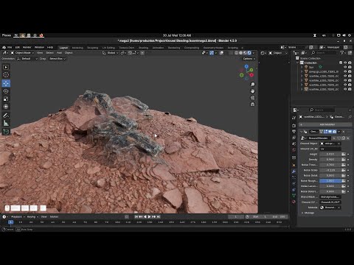Open the Tool properties tab
Viewport: 354px width, 265px height.
(x=294, y=118)
